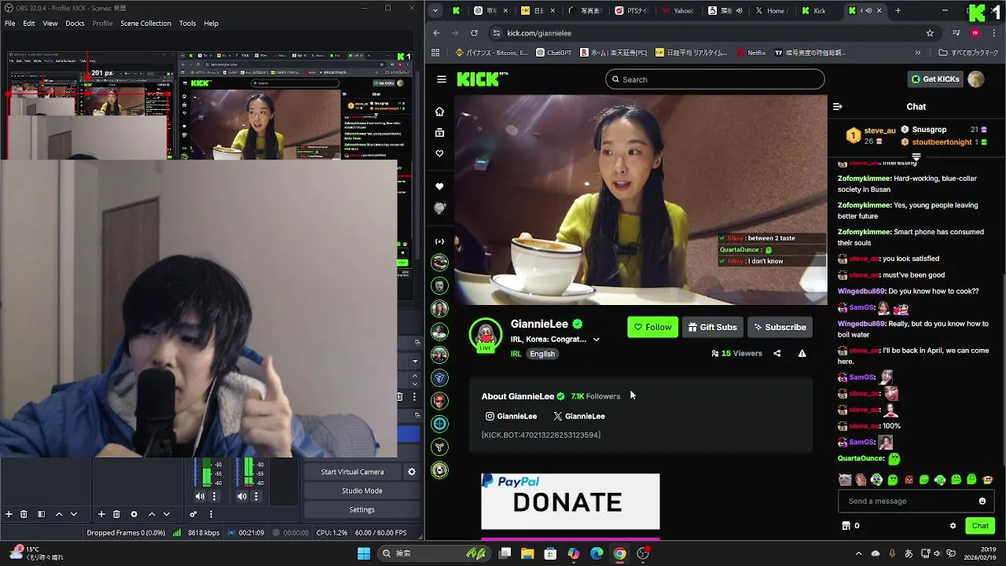Subscribe to GiannieLee channel

pos(780,327)
